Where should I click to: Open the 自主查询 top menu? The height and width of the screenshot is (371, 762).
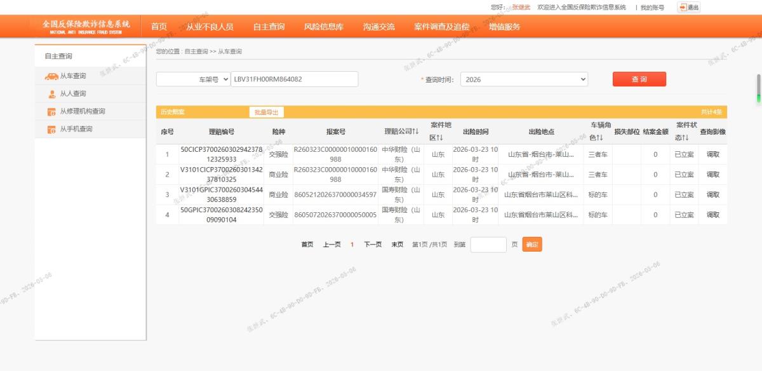(x=269, y=27)
